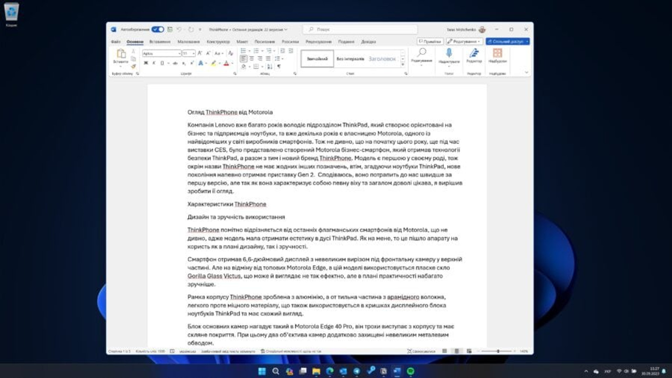Toggle superscript formatting
672x378 pixels.
click(x=192, y=63)
